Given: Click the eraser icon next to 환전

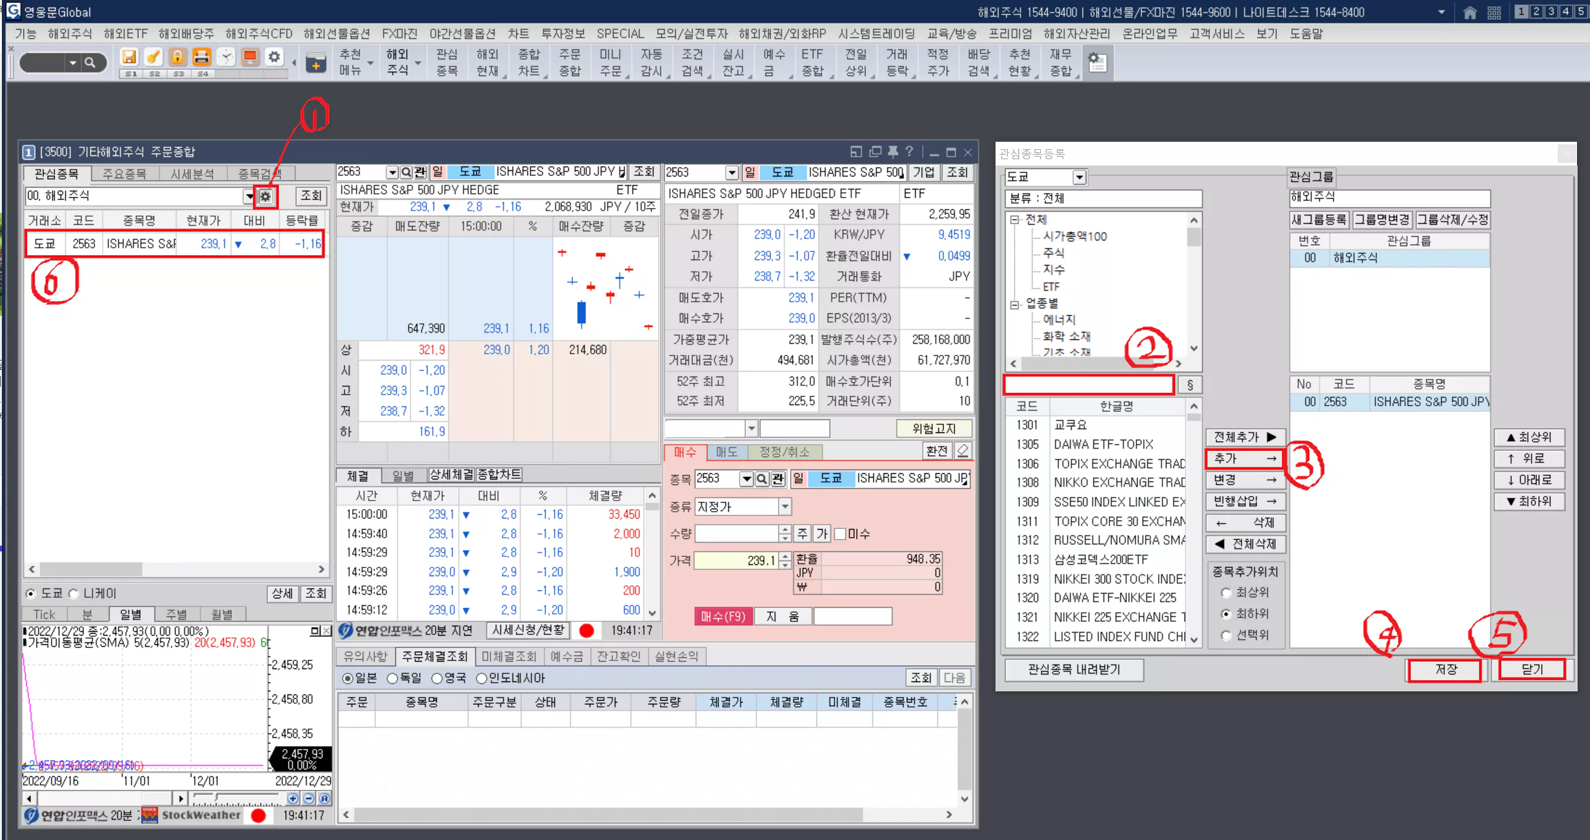Looking at the screenshot, I should click(x=963, y=451).
